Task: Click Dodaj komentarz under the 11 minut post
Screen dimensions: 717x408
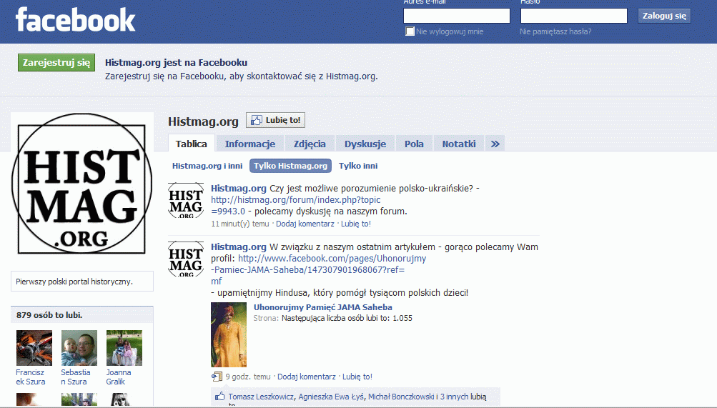Action: point(305,224)
